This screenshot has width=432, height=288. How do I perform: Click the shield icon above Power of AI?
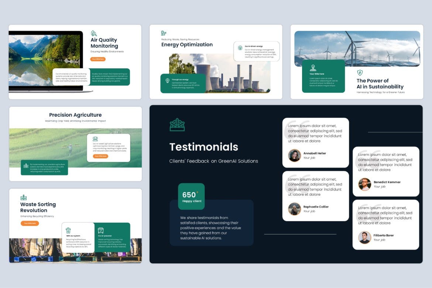point(360,73)
